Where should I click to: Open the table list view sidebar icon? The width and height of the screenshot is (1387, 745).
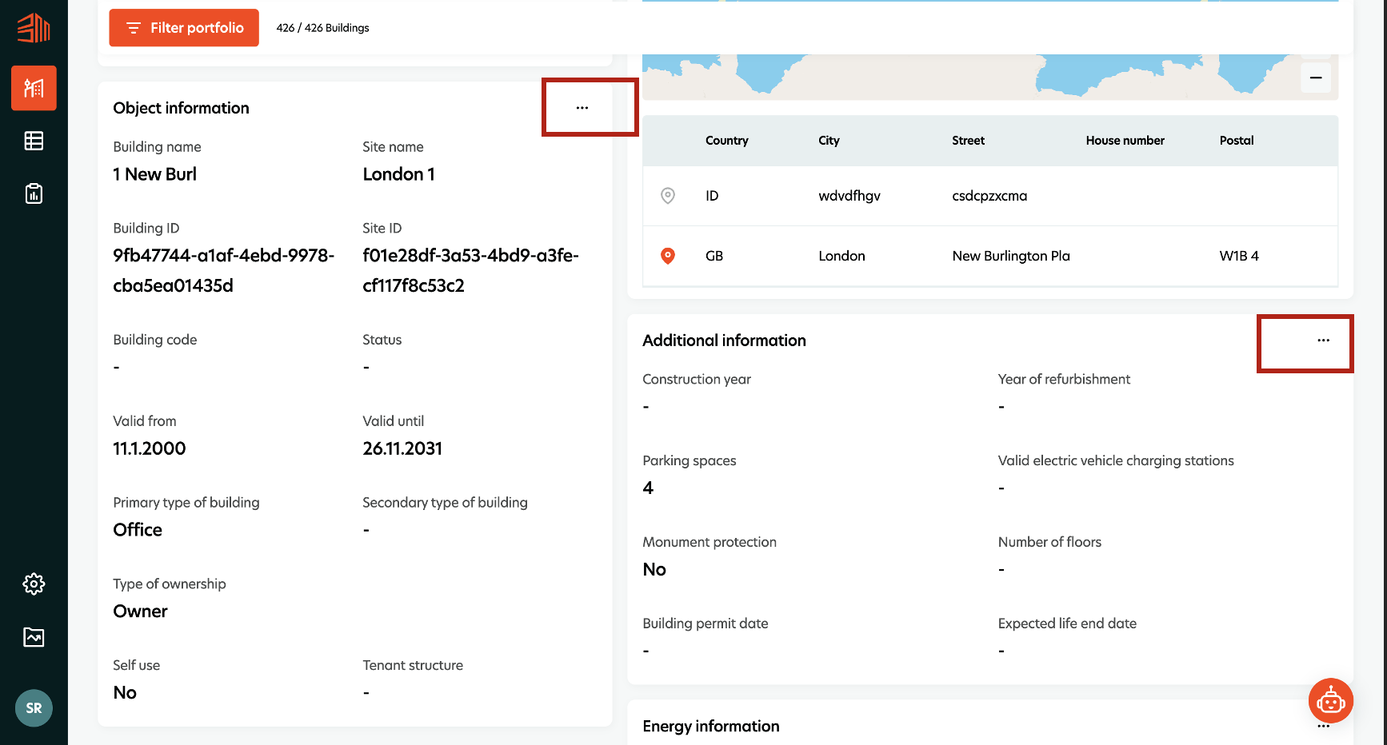(34, 141)
